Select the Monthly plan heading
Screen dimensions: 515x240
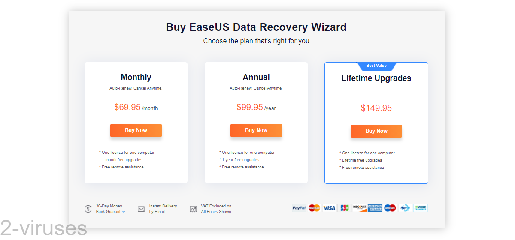coord(136,78)
